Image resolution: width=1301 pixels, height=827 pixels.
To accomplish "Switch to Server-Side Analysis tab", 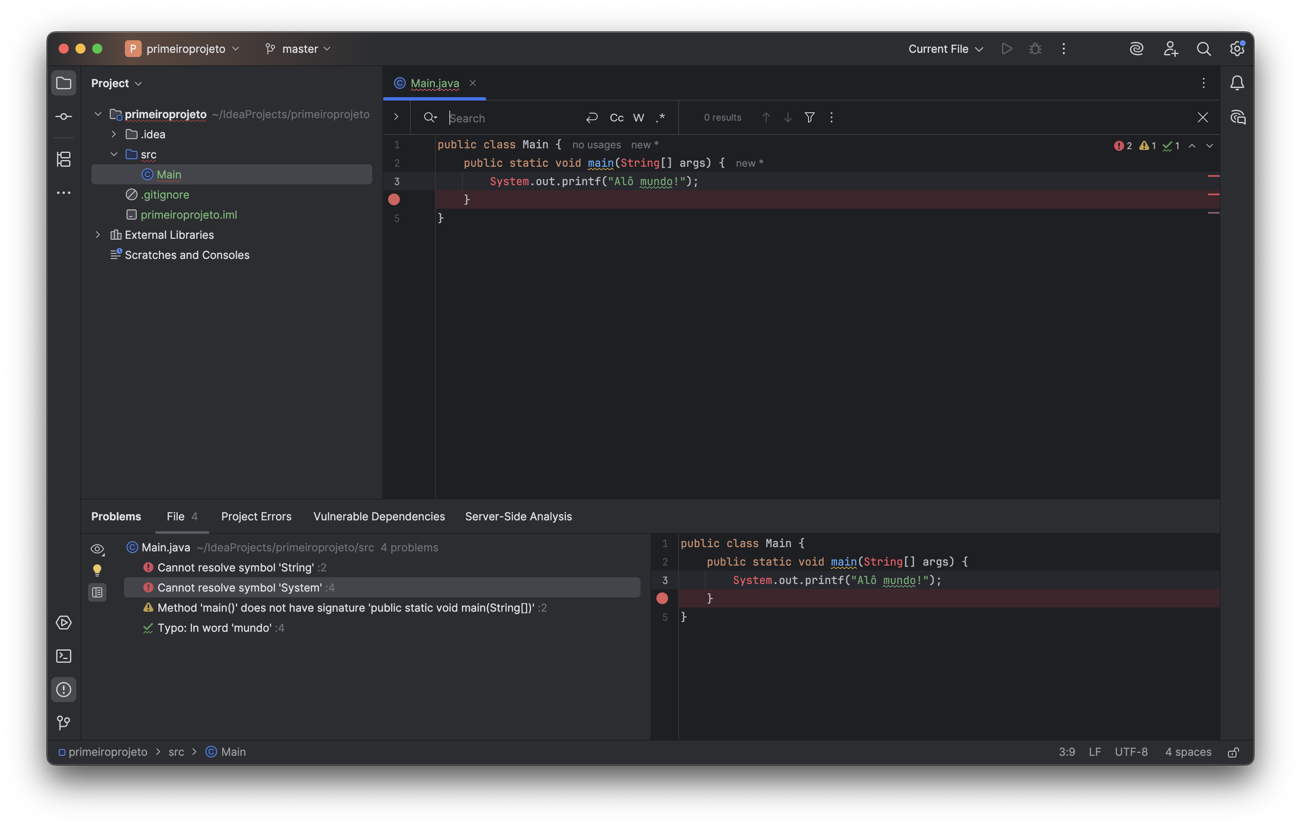I will pos(518,517).
